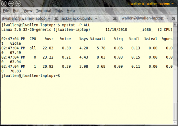Switch to the jack@jack-ubuntu tab
This screenshot has width=178, height=126.
coord(79,18)
